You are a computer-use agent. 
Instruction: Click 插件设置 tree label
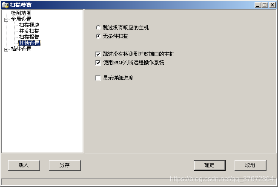pyautogui.click(x=21, y=49)
